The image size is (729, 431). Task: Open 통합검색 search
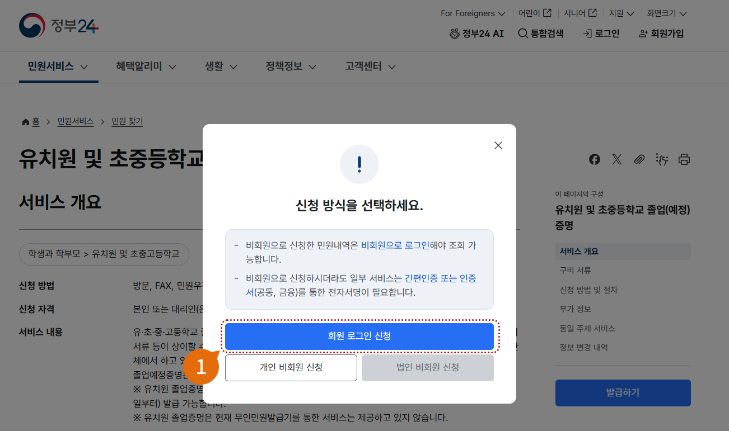click(541, 34)
